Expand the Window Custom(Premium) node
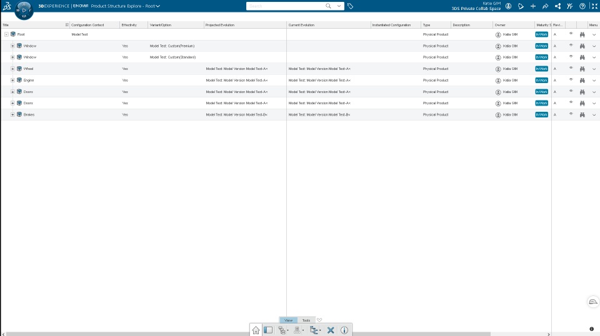Image resolution: width=600 pixels, height=336 pixels. click(12, 46)
